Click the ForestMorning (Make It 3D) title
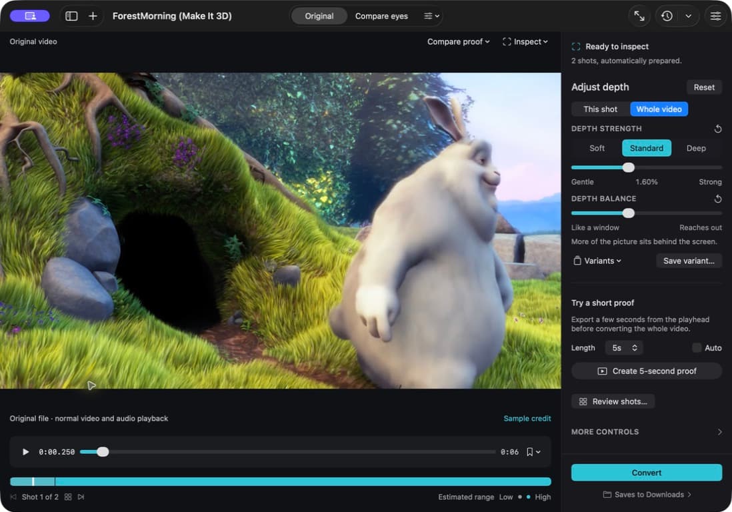This screenshot has width=732, height=512. [x=172, y=16]
